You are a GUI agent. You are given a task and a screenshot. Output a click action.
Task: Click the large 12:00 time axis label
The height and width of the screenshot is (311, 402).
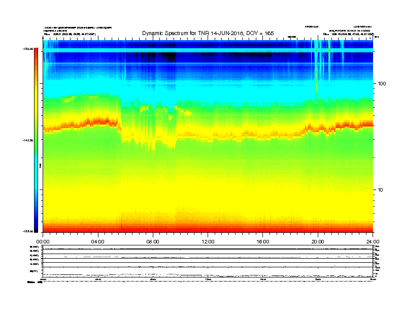(208, 242)
